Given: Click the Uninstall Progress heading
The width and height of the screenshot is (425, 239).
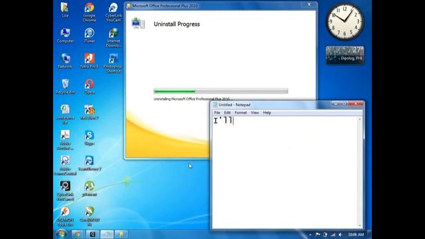Looking at the screenshot, I should point(177,24).
